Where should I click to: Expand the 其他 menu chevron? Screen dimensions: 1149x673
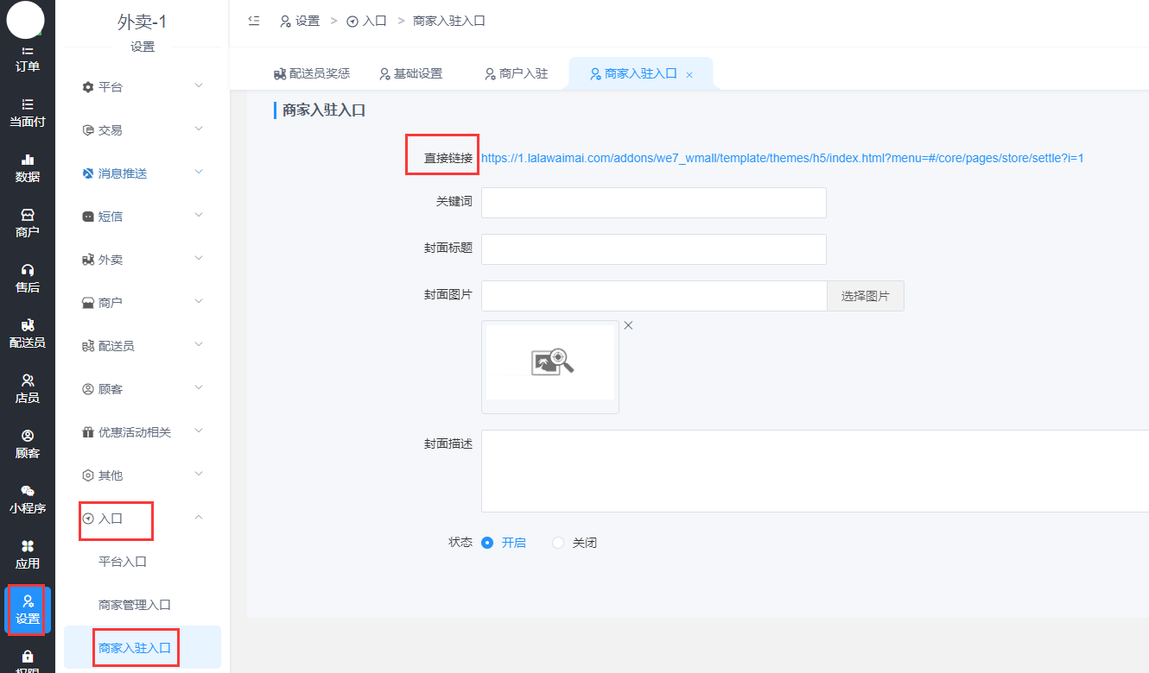(x=199, y=474)
